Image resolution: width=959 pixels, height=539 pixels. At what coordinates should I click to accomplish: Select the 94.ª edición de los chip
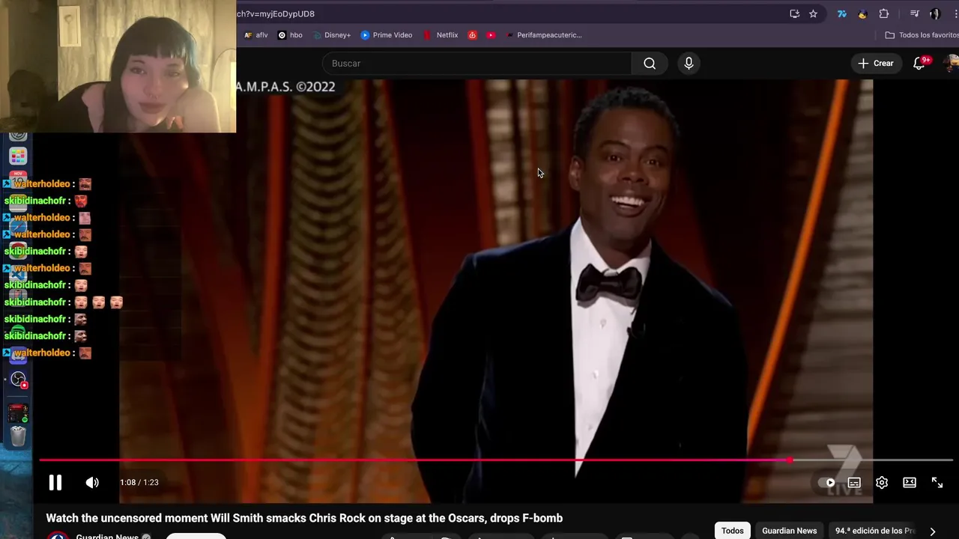pyautogui.click(x=875, y=531)
